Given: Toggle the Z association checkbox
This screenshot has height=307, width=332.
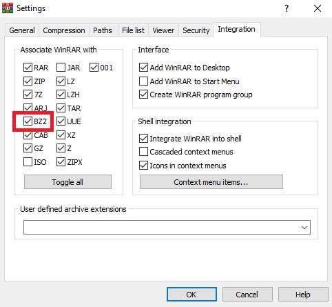Looking at the screenshot, I should pyautogui.click(x=61, y=148).
